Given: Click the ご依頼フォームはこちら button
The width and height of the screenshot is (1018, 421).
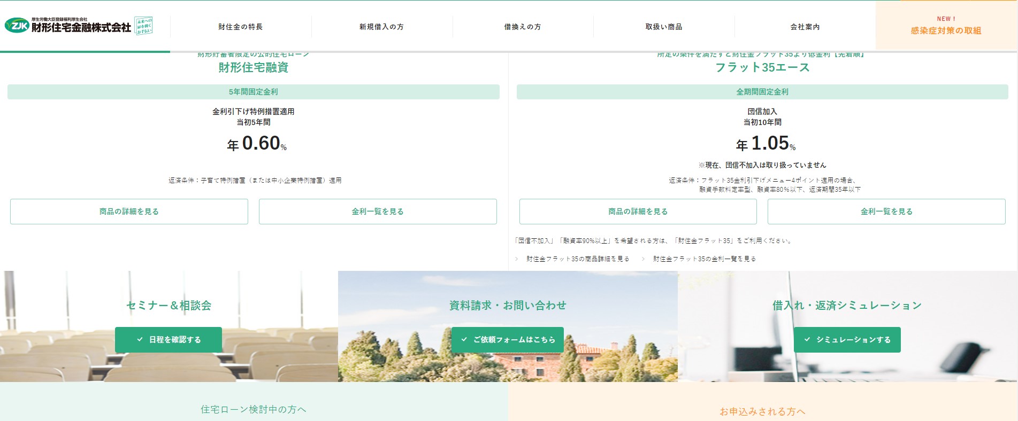Looking at the screenshot, I should [x=508, y=340].
